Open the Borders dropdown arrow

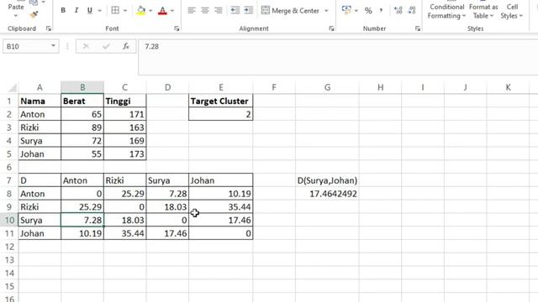click(125, 11)
